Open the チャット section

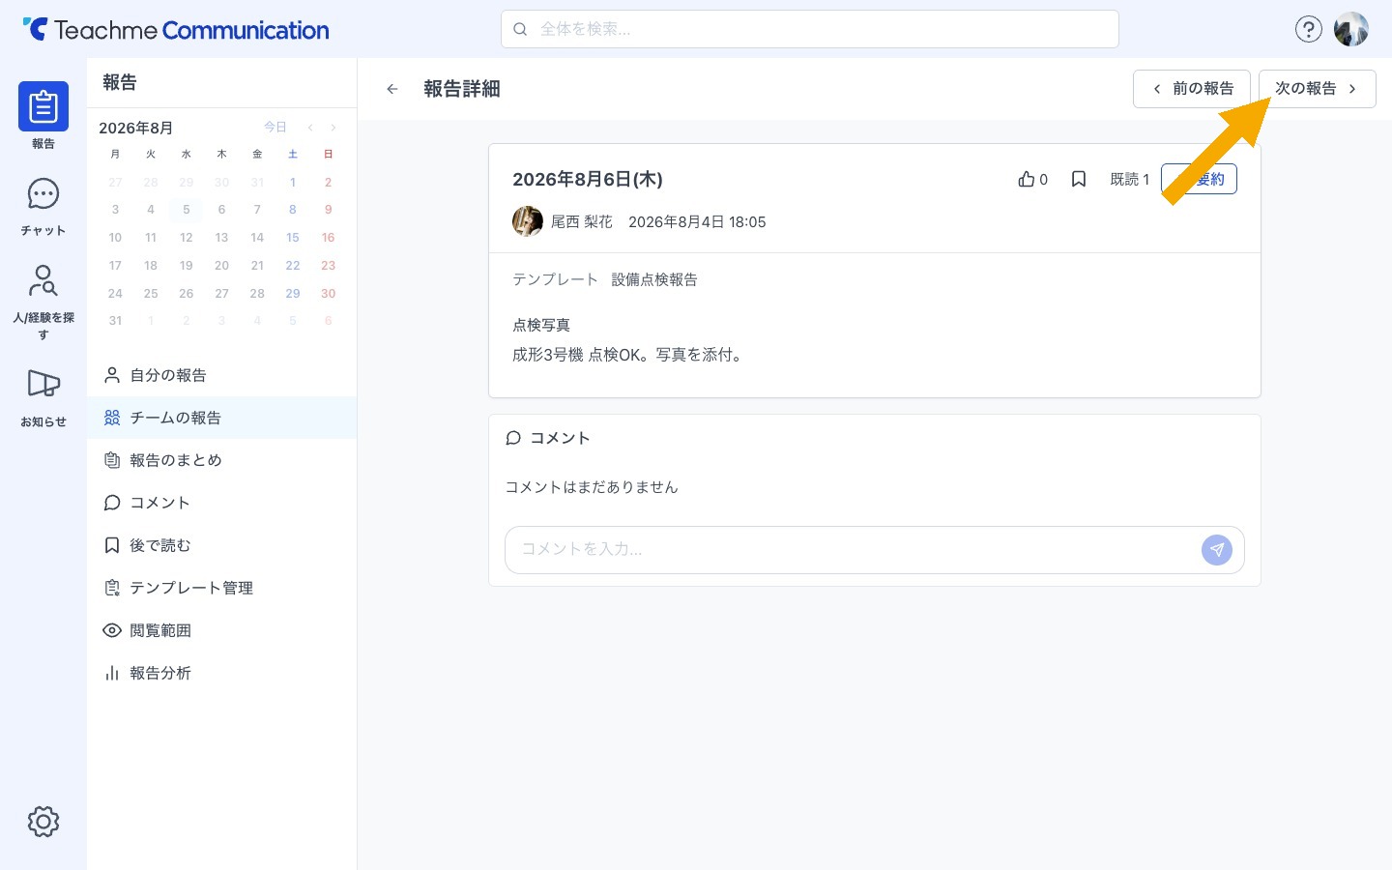pyautogui.click(x=43, y=207)
